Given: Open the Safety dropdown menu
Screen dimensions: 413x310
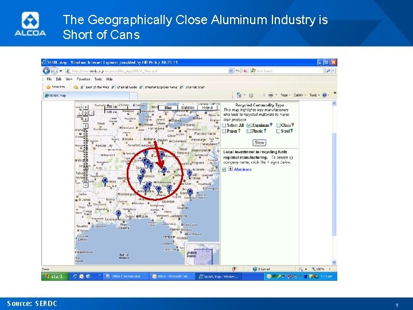Looking at the screenshot, I should click(x=299, y=95).
